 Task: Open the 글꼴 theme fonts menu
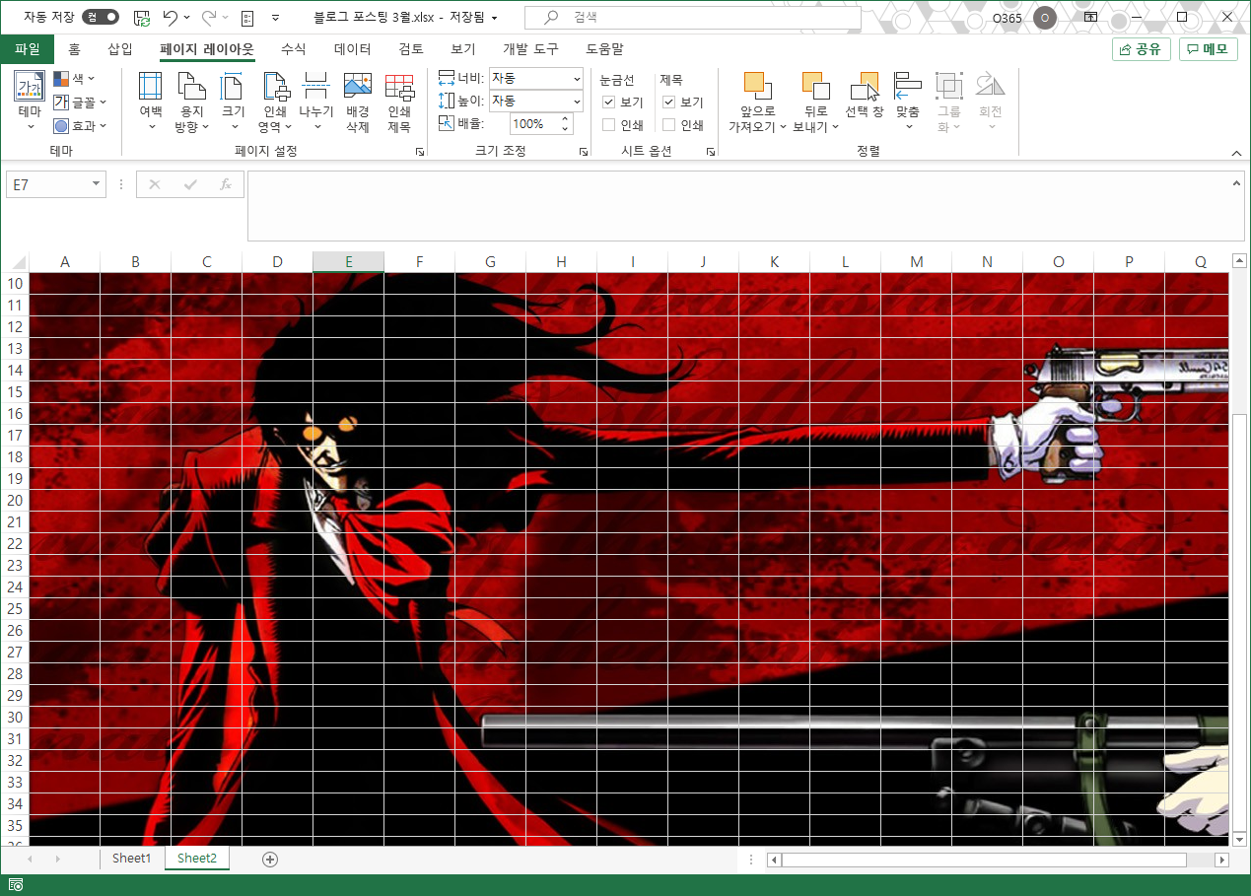click(x=79, y=102)
